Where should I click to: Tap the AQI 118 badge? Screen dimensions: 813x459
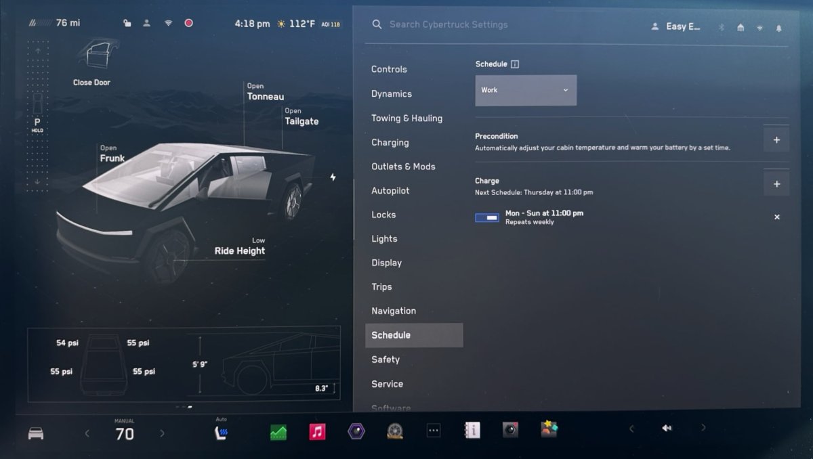click(x=331, y=24)
